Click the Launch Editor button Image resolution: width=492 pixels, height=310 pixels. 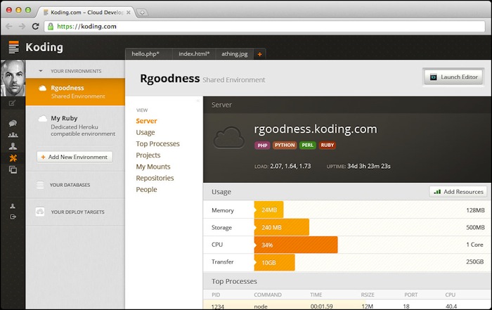[453, 77]
